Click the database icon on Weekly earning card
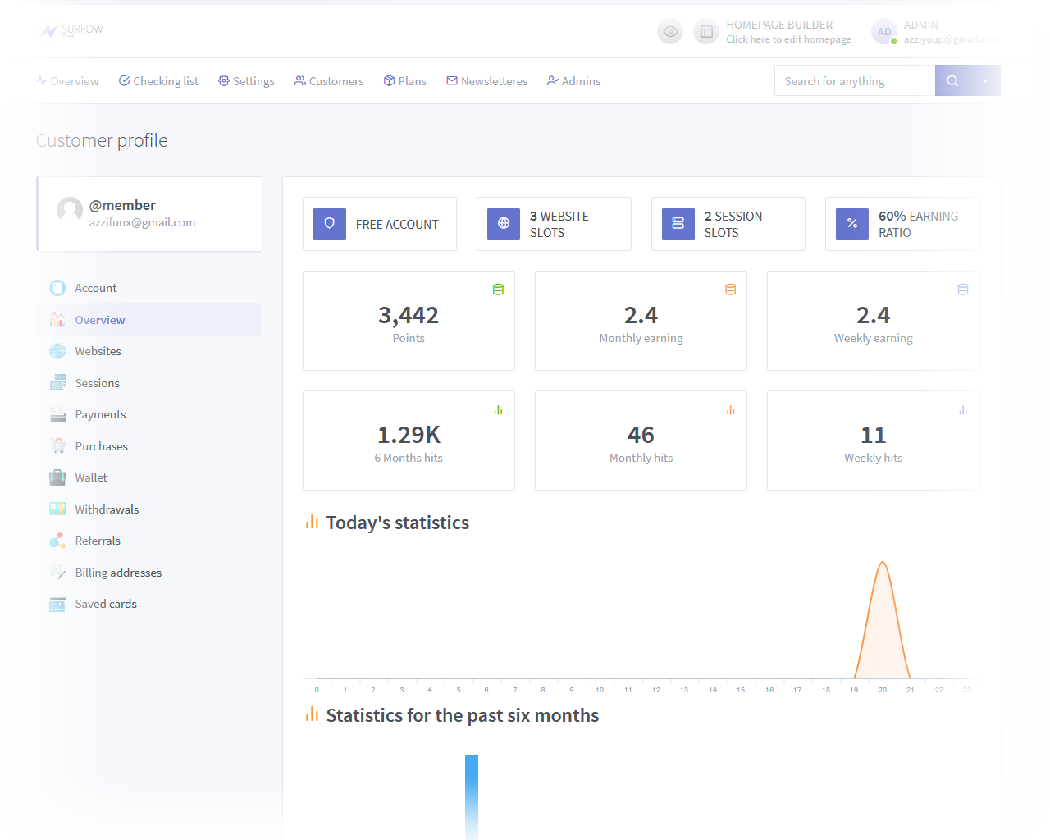1050x840 pixels. pyautogui.click(x=963, y=290)
